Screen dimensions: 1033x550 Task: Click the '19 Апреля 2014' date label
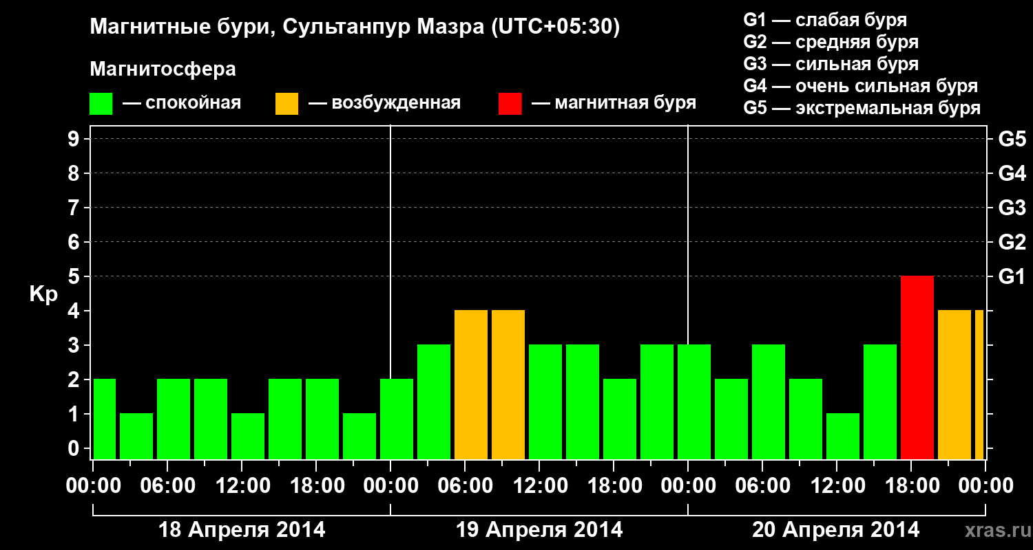[x=539, y=530]
